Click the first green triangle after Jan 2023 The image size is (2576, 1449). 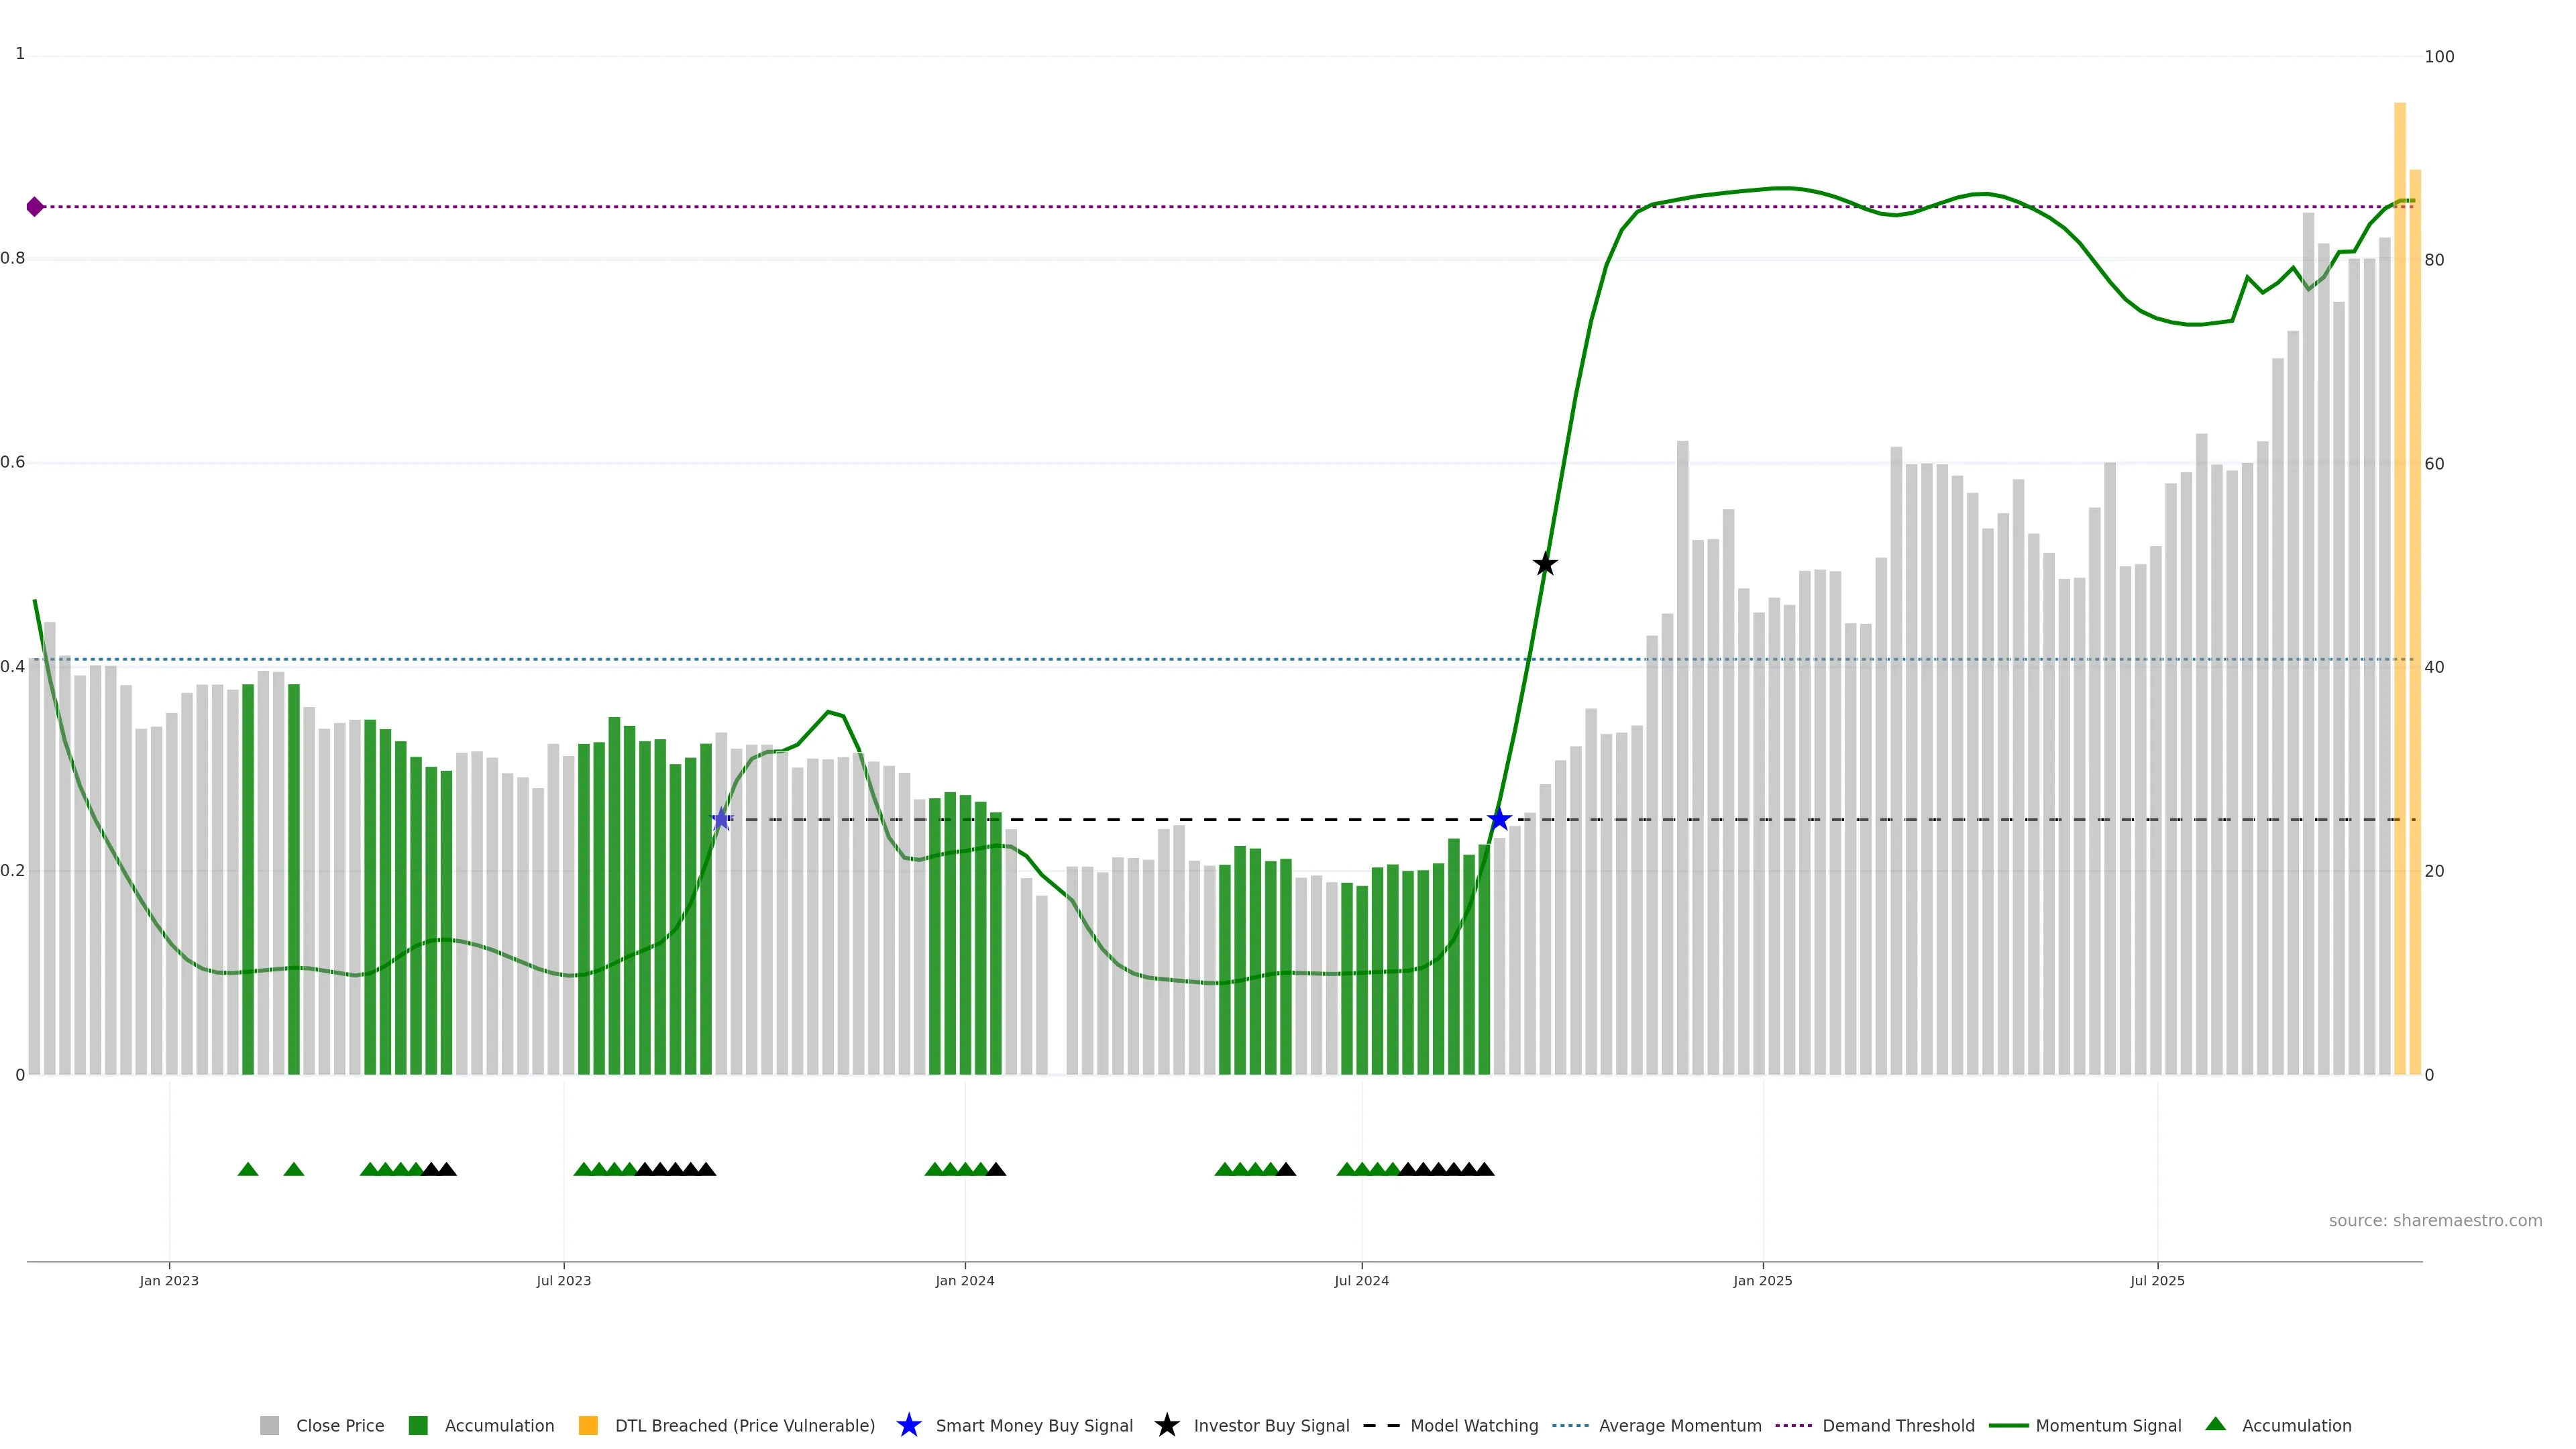248,1169
